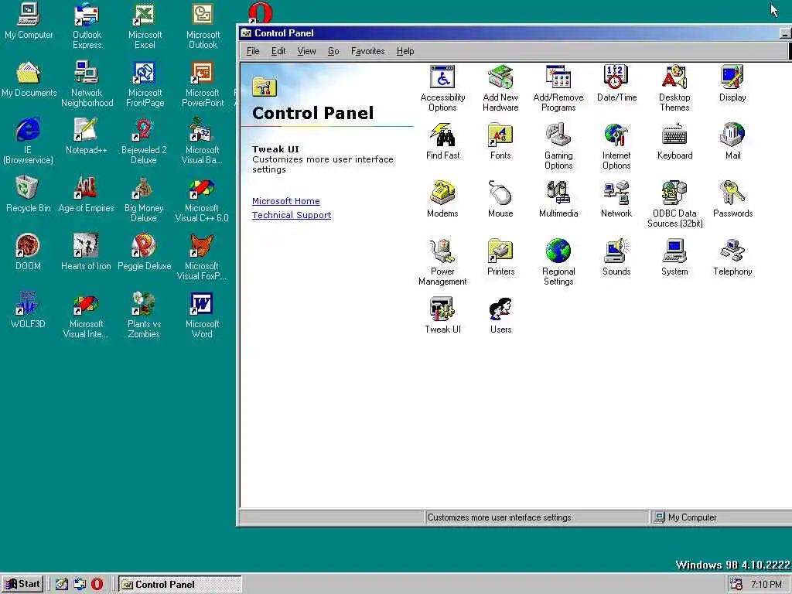Select the Microsoft PowerPoint desktop shortcut
Viewport: 792px width, 594px height.
tap(203, 84)
